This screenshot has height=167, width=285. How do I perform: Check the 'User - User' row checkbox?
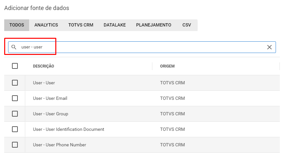(15, 83)
